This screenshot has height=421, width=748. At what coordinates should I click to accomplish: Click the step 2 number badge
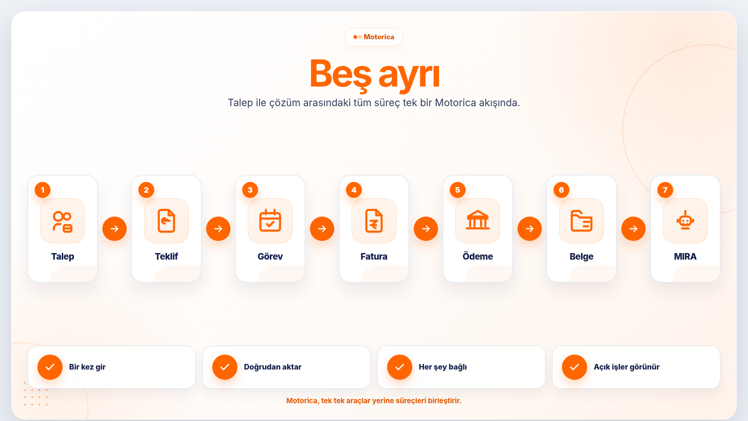pyautogui.click(x=146, y=190)
